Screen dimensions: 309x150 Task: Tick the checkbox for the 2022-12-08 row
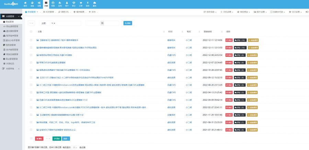[x=31, y=55]
